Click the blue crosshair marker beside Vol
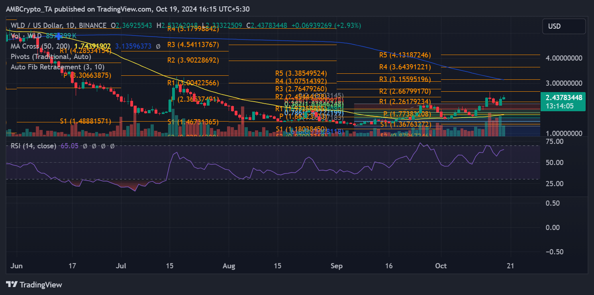594x295 pixels. pos(59,35)
